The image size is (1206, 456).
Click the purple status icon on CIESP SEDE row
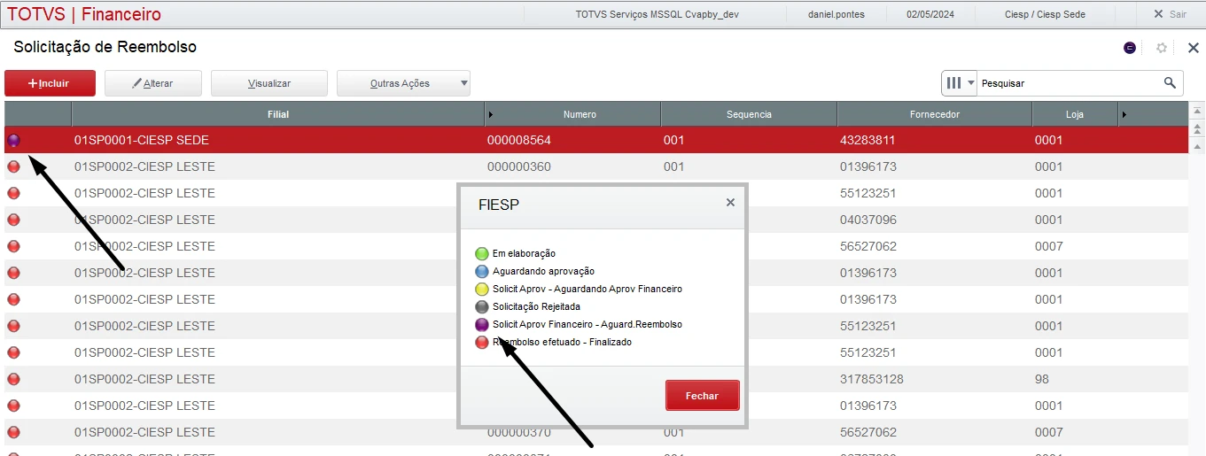(x=14, y=140)
